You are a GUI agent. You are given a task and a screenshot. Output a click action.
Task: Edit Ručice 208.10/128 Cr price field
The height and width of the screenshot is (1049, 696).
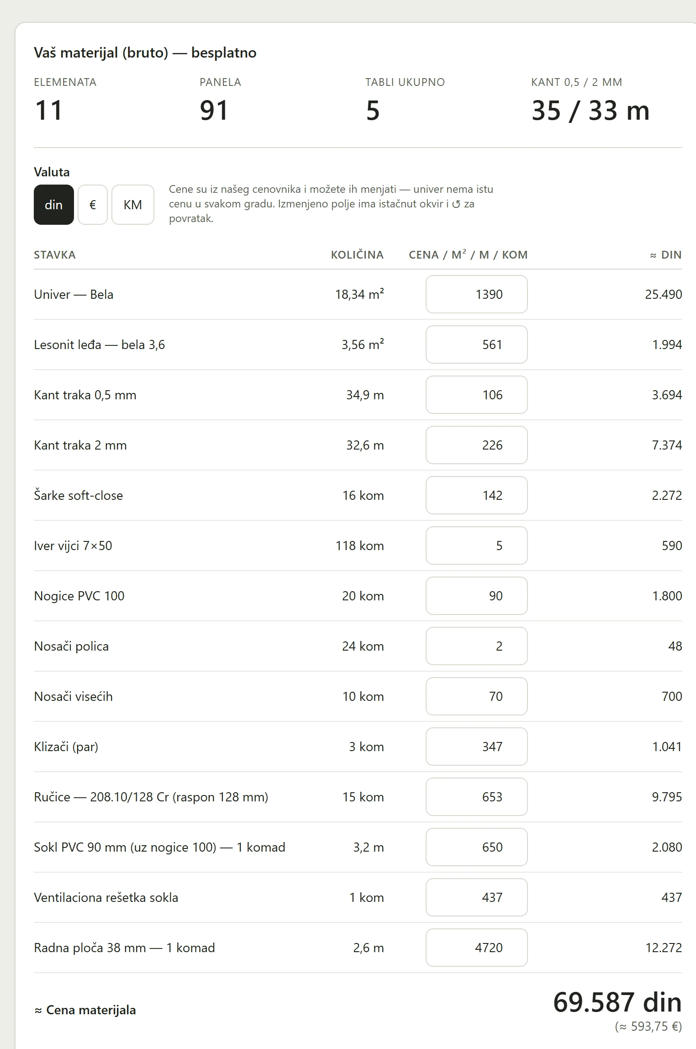click(477, 797)
